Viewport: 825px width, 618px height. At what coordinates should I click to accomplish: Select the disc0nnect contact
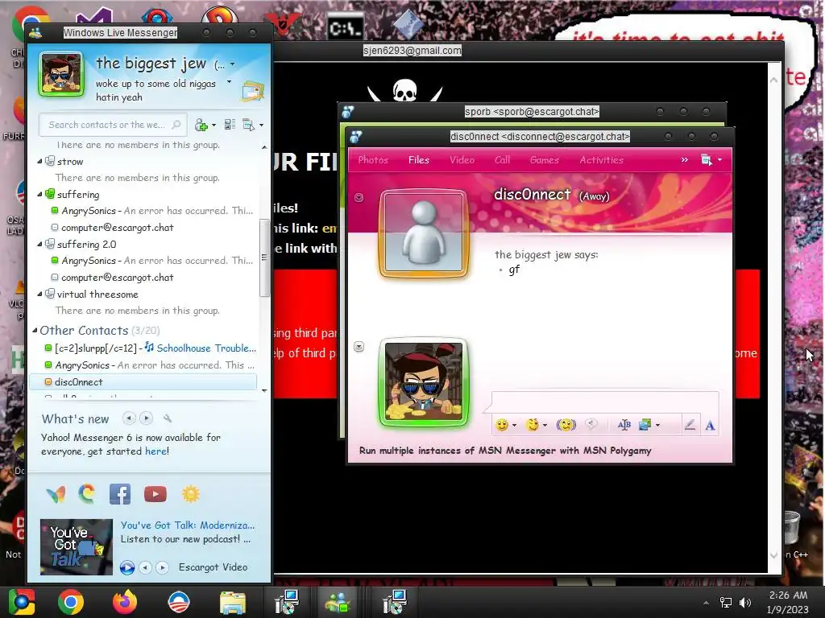tap(143, 382)
